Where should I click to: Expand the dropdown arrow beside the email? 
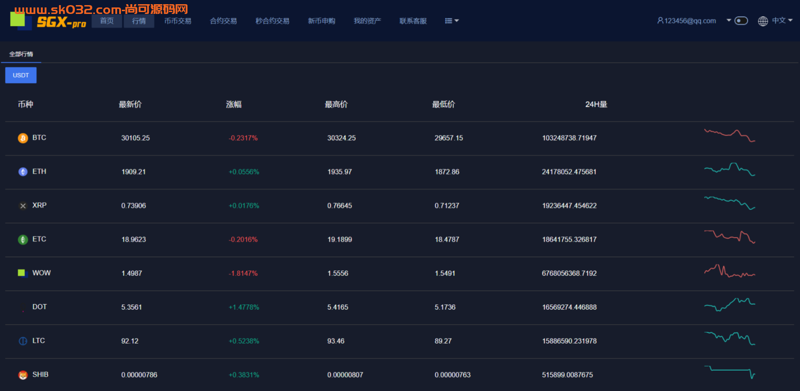[729, 20]
